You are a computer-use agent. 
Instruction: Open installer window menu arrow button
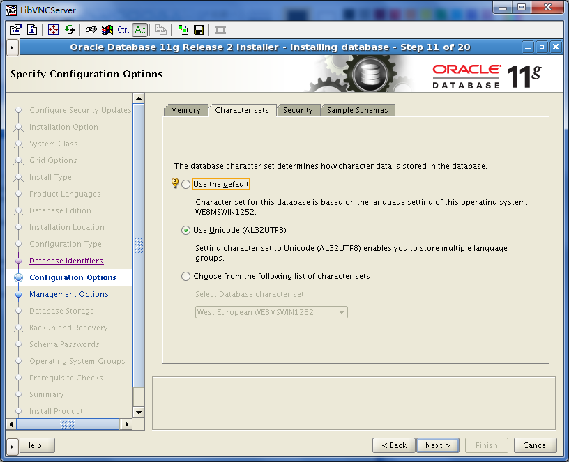tap(13, 47)
